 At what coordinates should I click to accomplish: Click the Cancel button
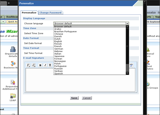[x=87, y=98]
